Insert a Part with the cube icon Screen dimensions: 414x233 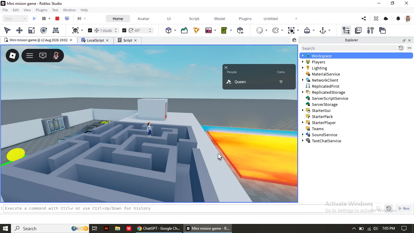(169, 30)
